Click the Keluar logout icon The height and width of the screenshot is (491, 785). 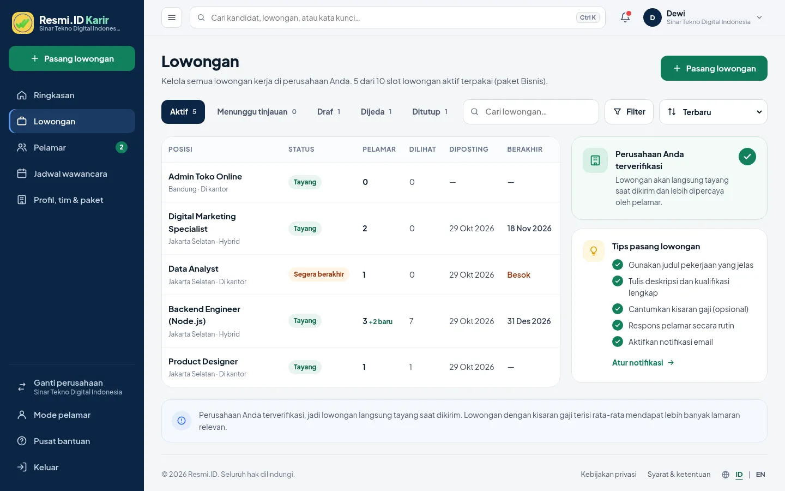pyautogui.click(x=22, y=468)
